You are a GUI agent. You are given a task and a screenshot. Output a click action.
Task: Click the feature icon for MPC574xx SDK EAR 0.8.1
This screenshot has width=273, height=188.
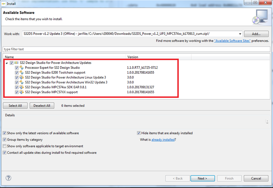[22, 87]
